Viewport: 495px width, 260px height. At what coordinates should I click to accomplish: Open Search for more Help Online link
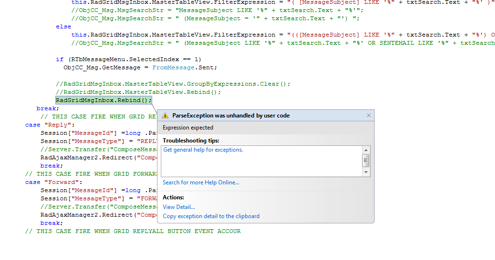click(x=201, y=182)
